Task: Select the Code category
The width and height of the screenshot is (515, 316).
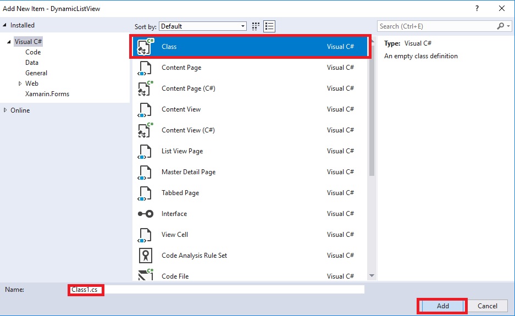Action: click(x=33, y=52)
